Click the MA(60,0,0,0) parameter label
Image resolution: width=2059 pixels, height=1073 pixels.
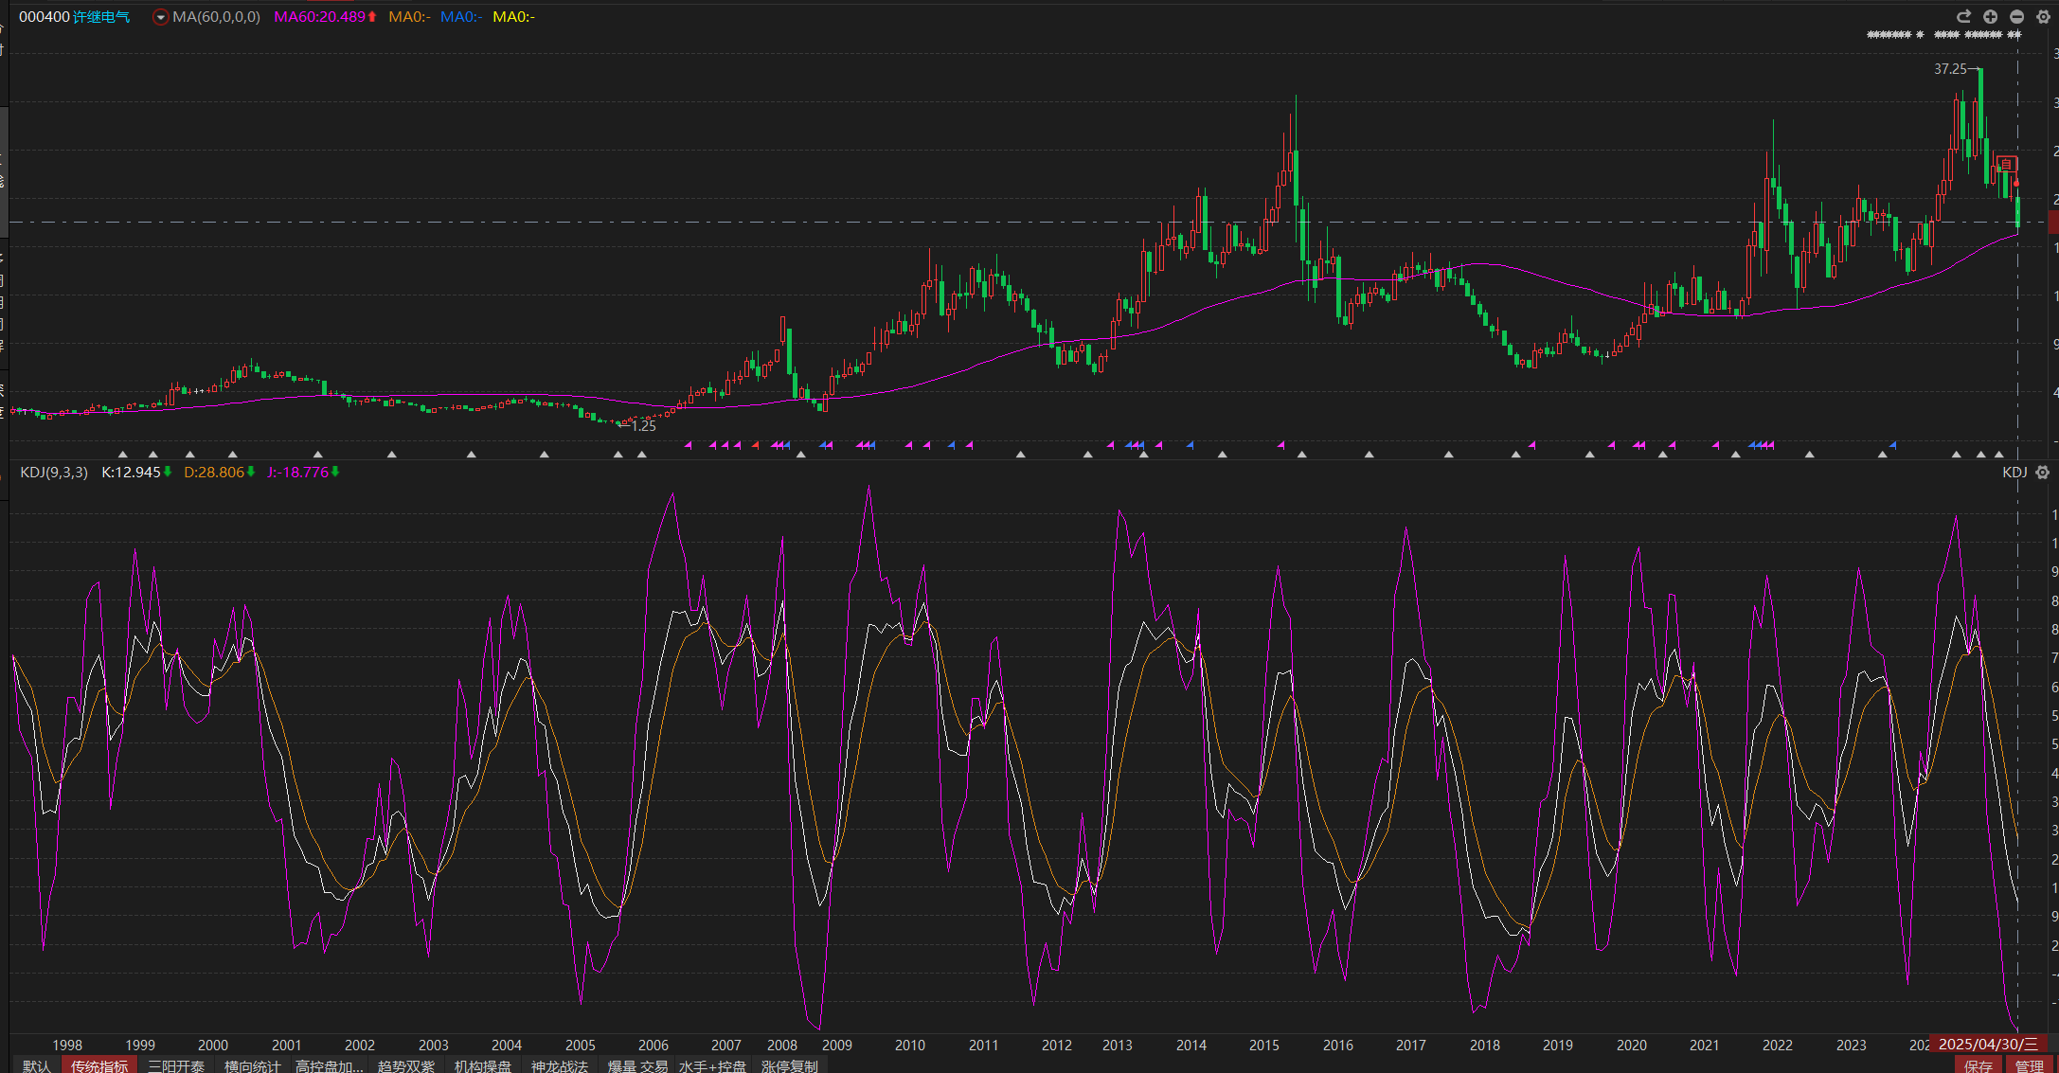(x=216, y=17)
